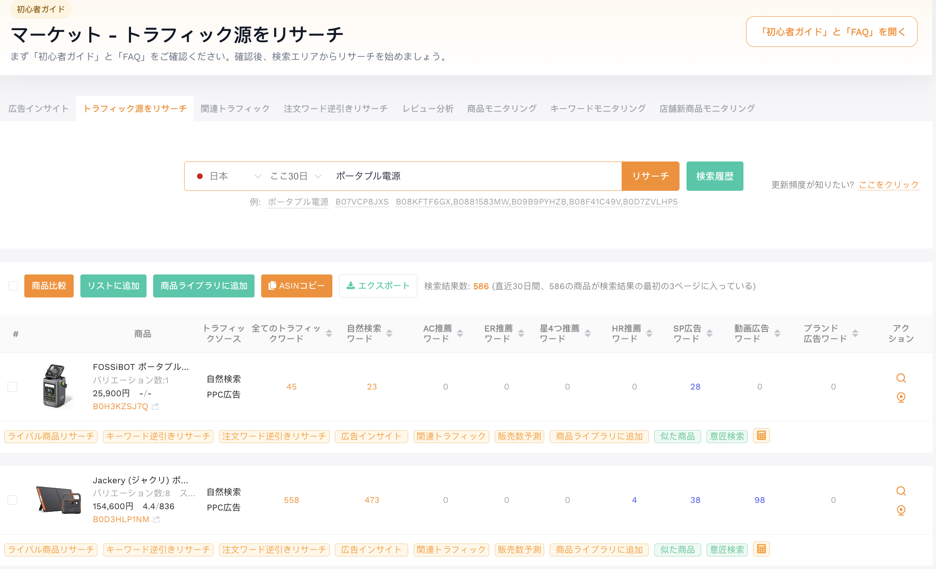The height and width of the screenshot is (569, 936).
Task: Click the magnifier icon in FOSSiBOT row
Action: [x=901, y=378]
